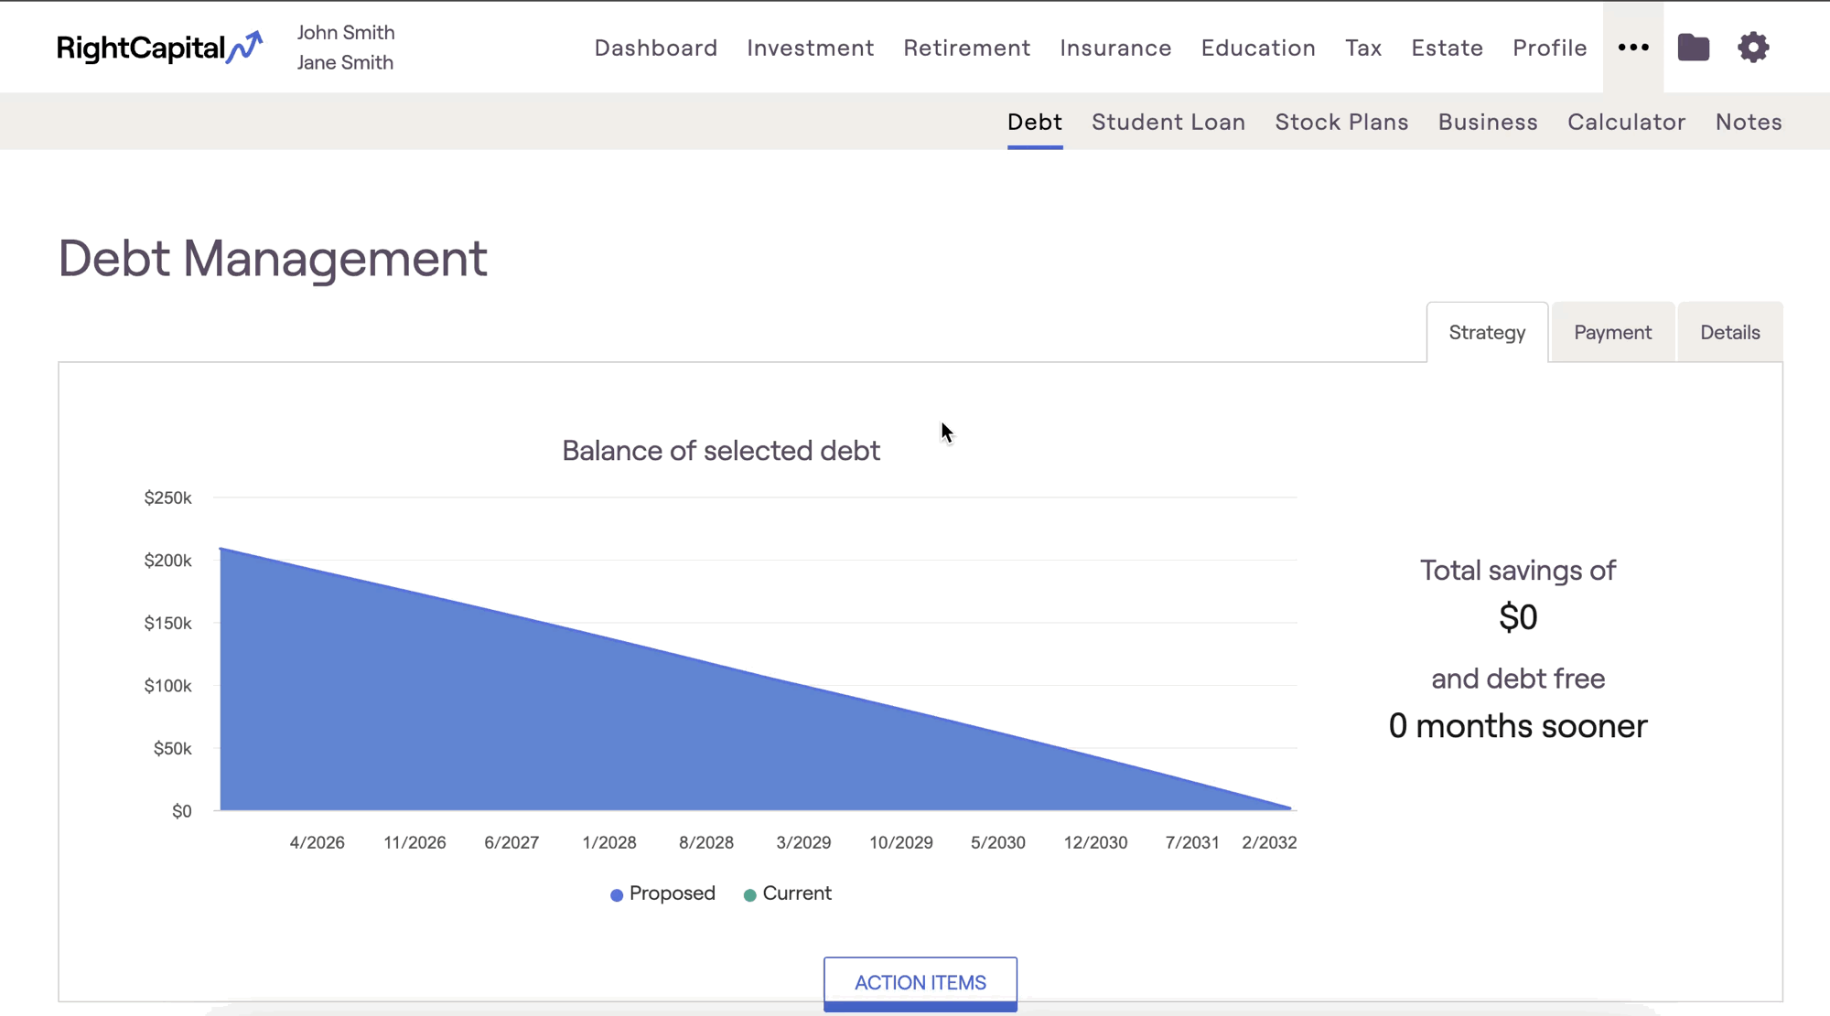Select the Strategy tab
Viewport: 1830px width, 1016px height.
point(1487,333)
